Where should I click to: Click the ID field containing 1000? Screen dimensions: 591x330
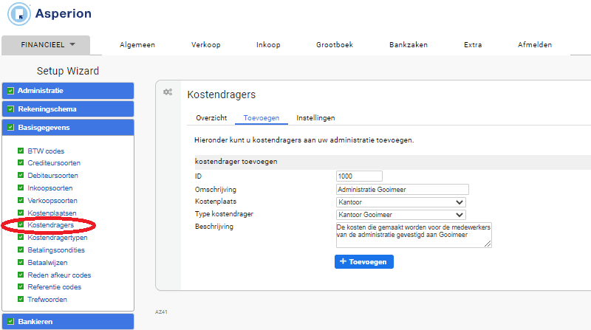coord(359,176)
